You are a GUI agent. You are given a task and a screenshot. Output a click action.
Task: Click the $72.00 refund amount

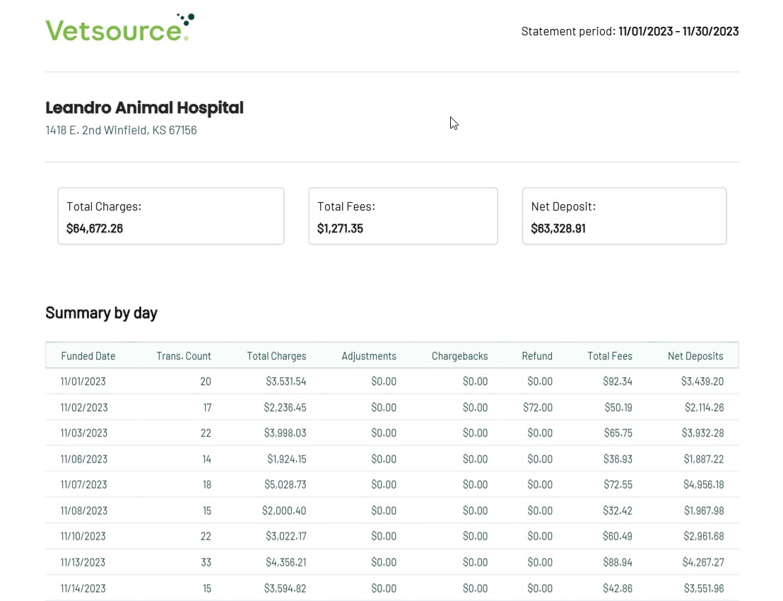[538, 407]
